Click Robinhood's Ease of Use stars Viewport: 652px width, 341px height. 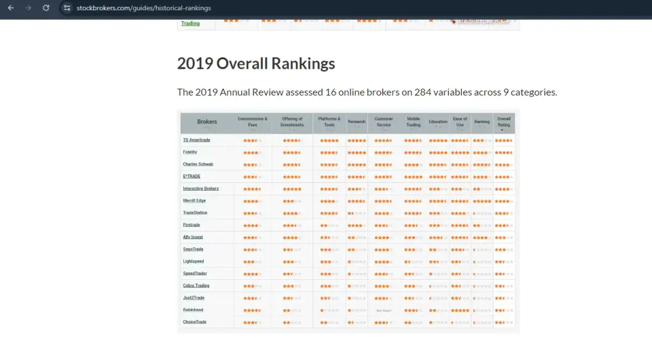click(x=460, y=310)
